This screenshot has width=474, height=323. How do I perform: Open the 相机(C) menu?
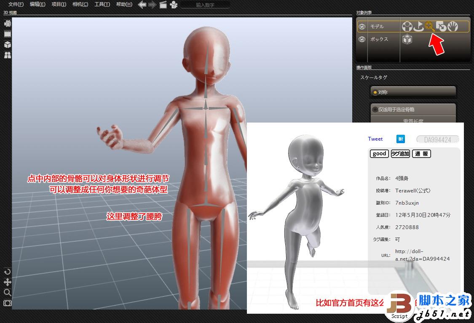[80, 4]
